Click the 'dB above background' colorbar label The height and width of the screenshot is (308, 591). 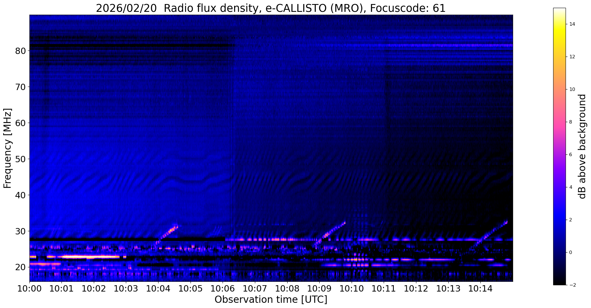tap(582, 146)
